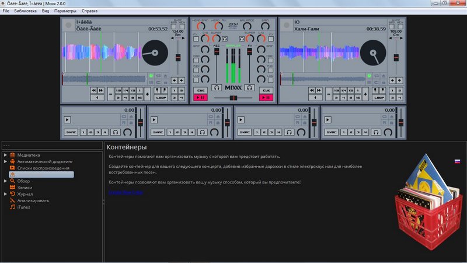Screen dimensions: 467x263
Task: Toggle right FX checkbox in mixer
Action: click(271, 39)
